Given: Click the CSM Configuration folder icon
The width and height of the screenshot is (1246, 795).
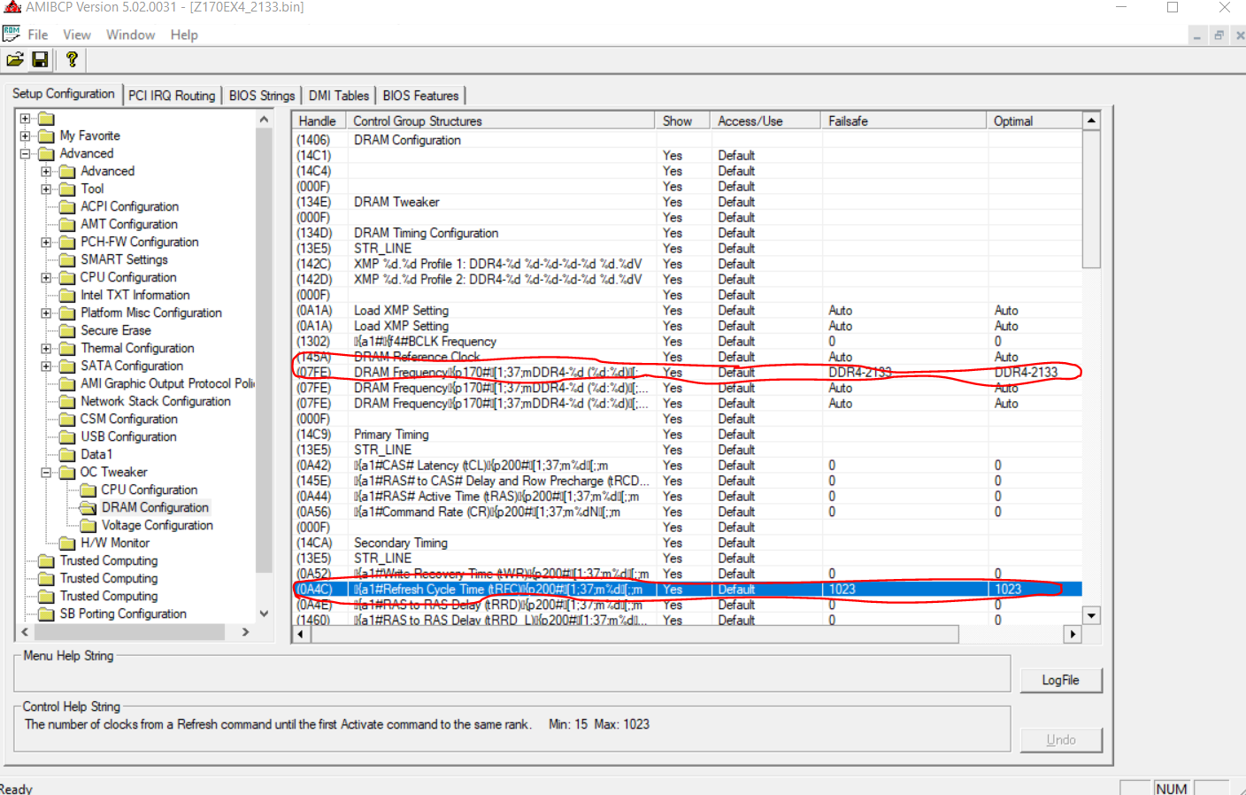Looking at the screenshot, I should click(67, 420).
